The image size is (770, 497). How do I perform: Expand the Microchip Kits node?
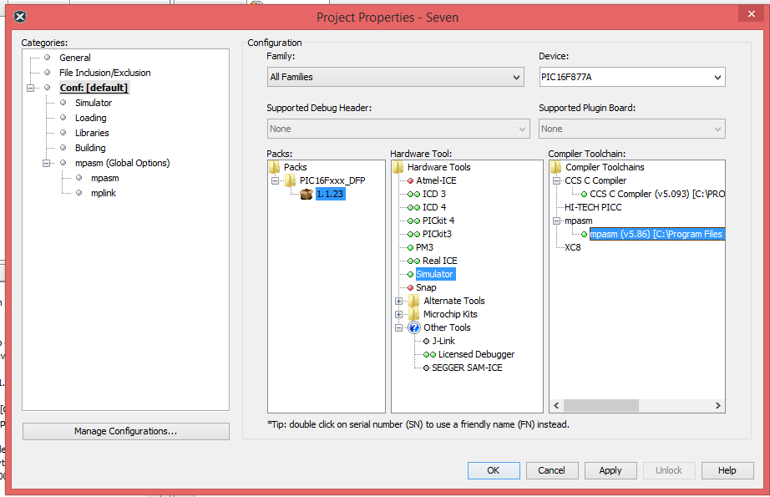398,314
